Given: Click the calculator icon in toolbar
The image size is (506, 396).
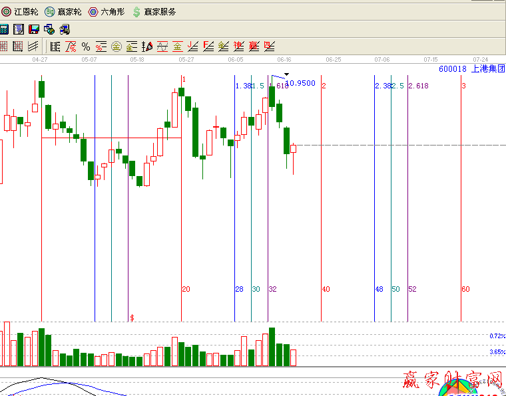Looking at the screenshot, I should pyautogui.click(x=4, y=29).
